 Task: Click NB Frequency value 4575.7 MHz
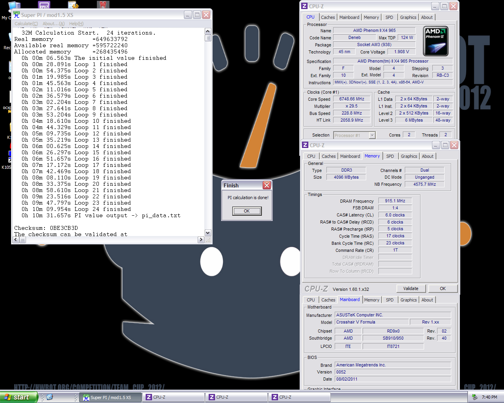pyautogui.click(x=424, y=184)
